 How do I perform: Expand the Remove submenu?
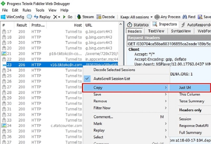(x=126, y=101)
